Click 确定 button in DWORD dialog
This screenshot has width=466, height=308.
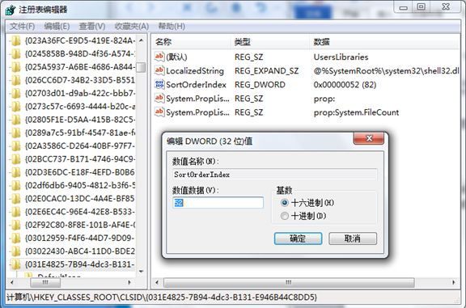[298, 238]
